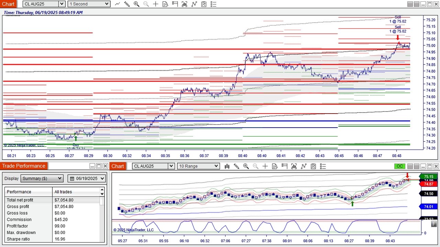Open Strategies in 1 Second chart toolbar

pos(194,4)
